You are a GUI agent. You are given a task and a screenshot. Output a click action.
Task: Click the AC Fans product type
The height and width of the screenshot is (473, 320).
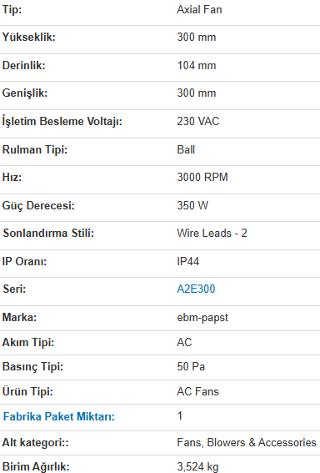coord(198,391)
